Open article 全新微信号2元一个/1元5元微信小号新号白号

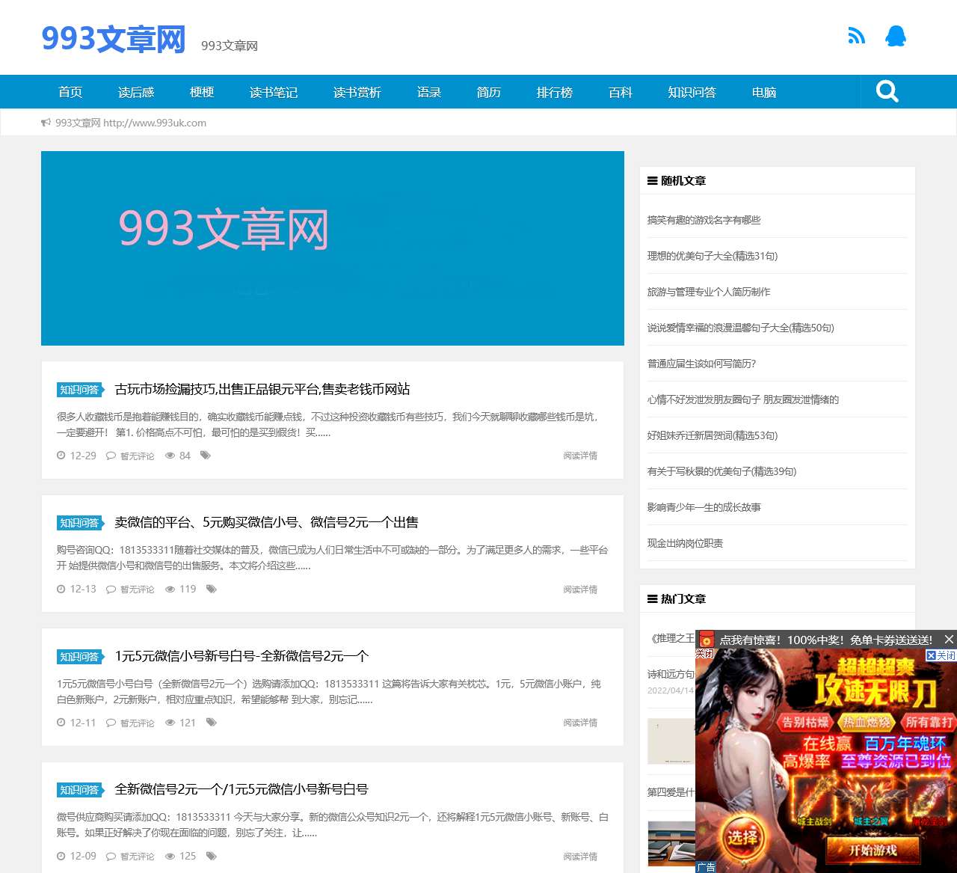pos(241,789)
